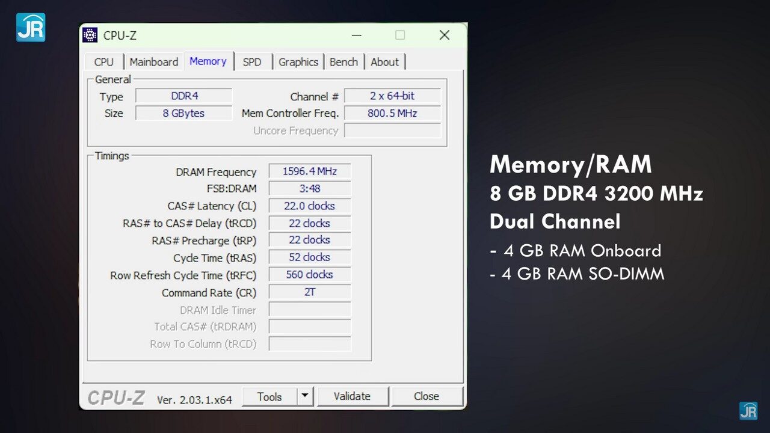Click the tRCD value field 22 clocks
The width and height of the screenshot is (770, 433).
point(310,223)
